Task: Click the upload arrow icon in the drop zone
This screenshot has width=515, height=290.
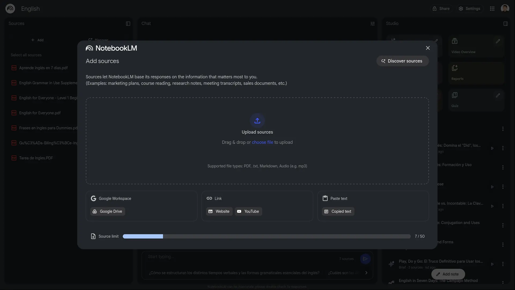Action: point(257,120)
